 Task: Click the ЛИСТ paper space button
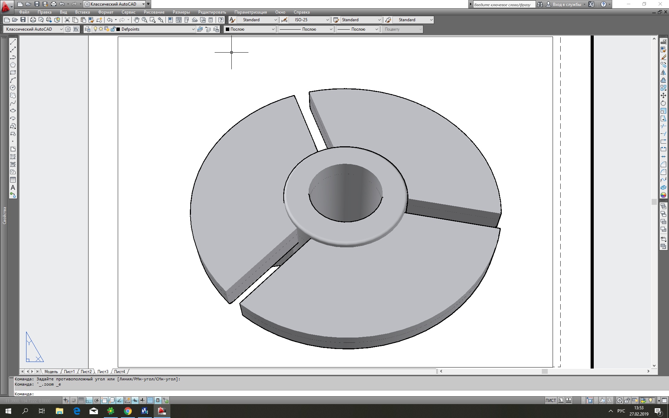tap(551, 400)
